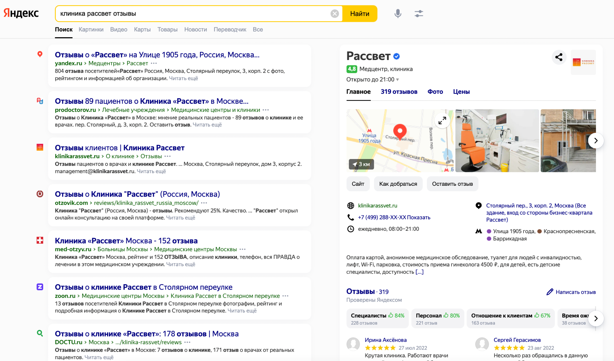Expand opening hours Открыто до 21:00 arrow

click(x=398, y=80)
